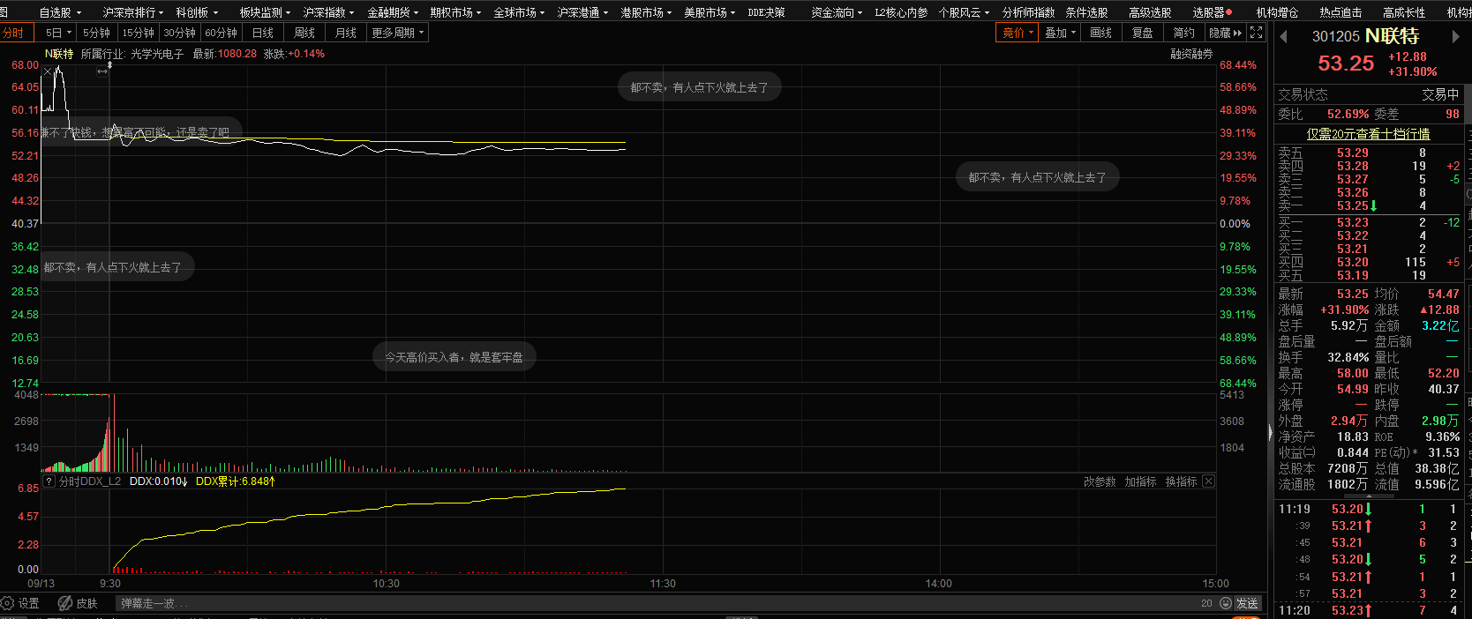This screenshot has height=619, width=1472.
Task: Toggle the 竞价 auction dropdown button
Action: coord(1018,33)
